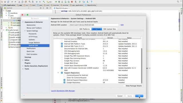Click the Search Everywhere magnifier icon
Screen dimensions: 183x103
point(178,2)
